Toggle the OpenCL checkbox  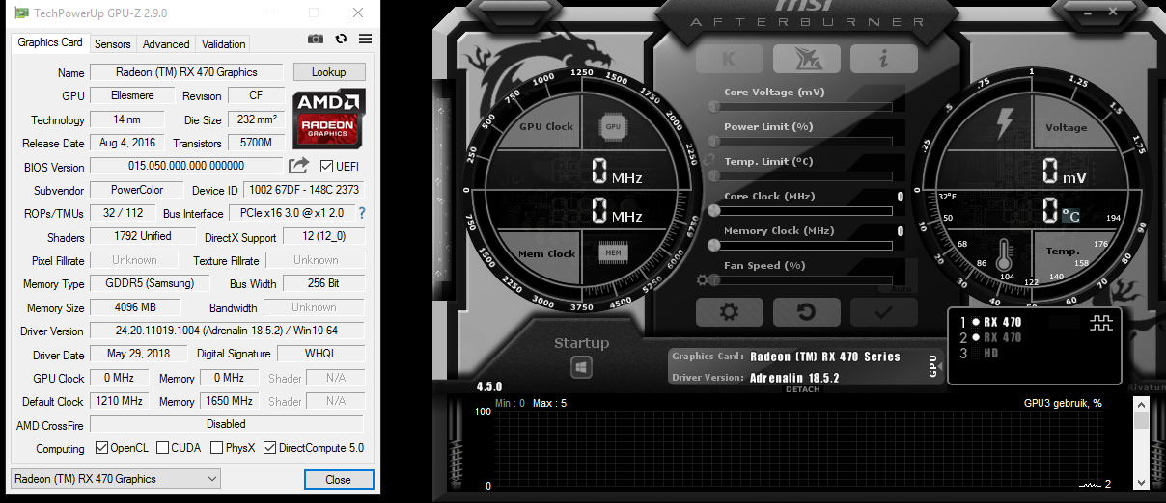click(101, 448)
